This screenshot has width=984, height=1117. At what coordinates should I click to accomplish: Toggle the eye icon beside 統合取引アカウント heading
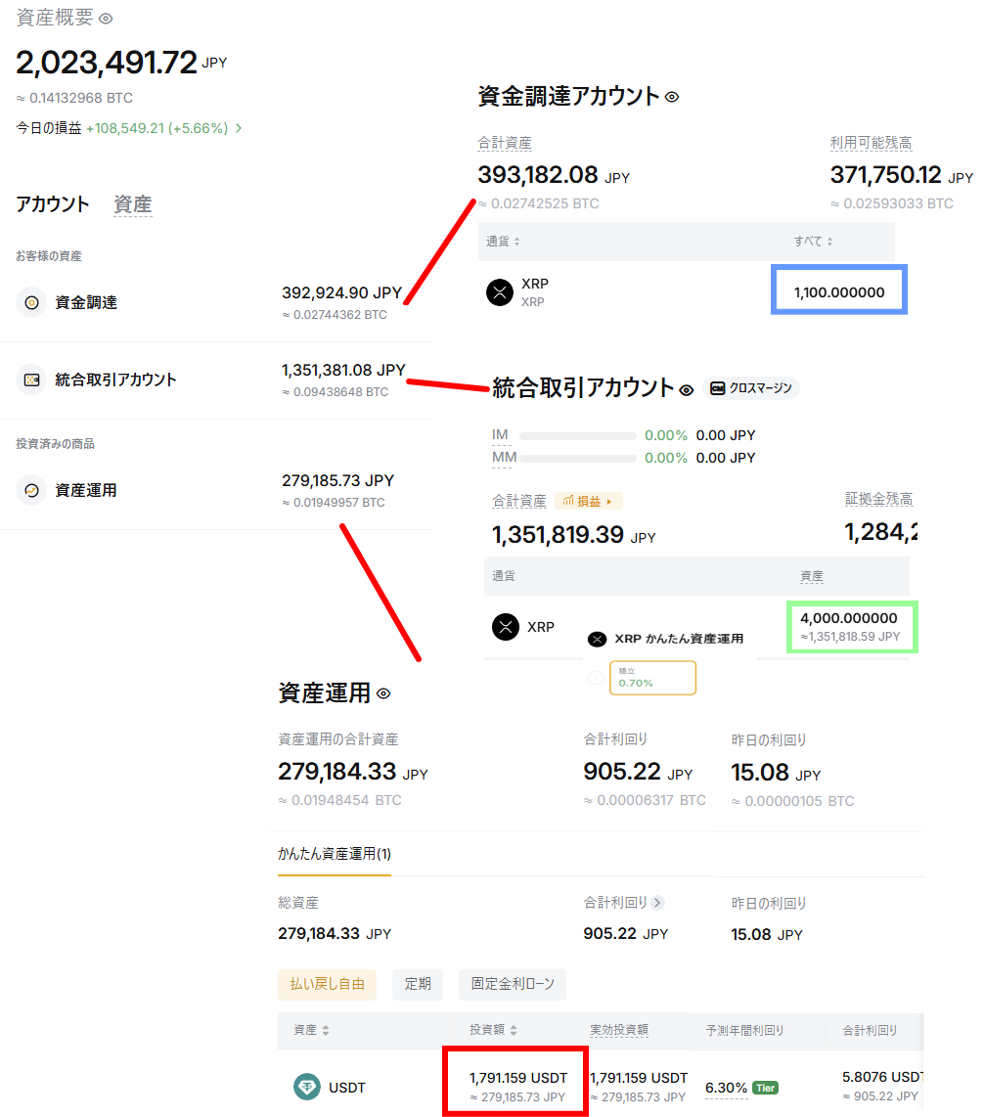coord(687,390)
